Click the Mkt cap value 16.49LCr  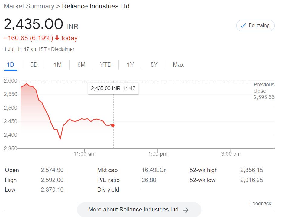[154, 170]
